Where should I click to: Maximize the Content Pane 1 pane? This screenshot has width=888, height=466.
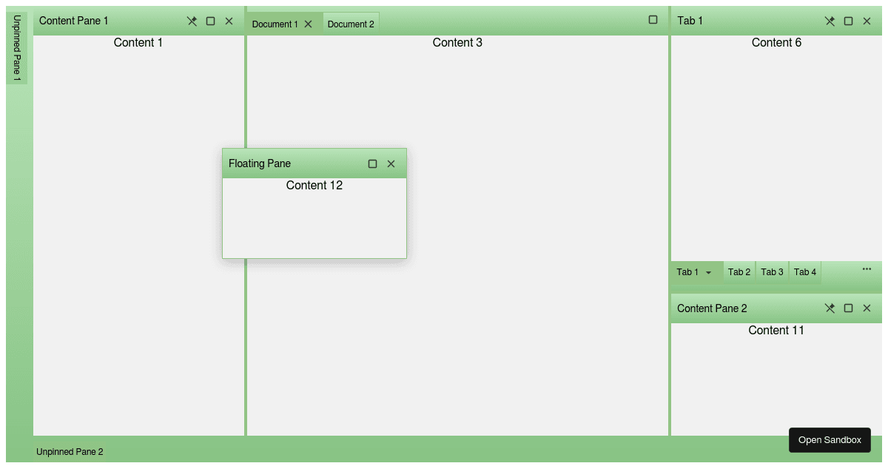[x=210, y=21]
